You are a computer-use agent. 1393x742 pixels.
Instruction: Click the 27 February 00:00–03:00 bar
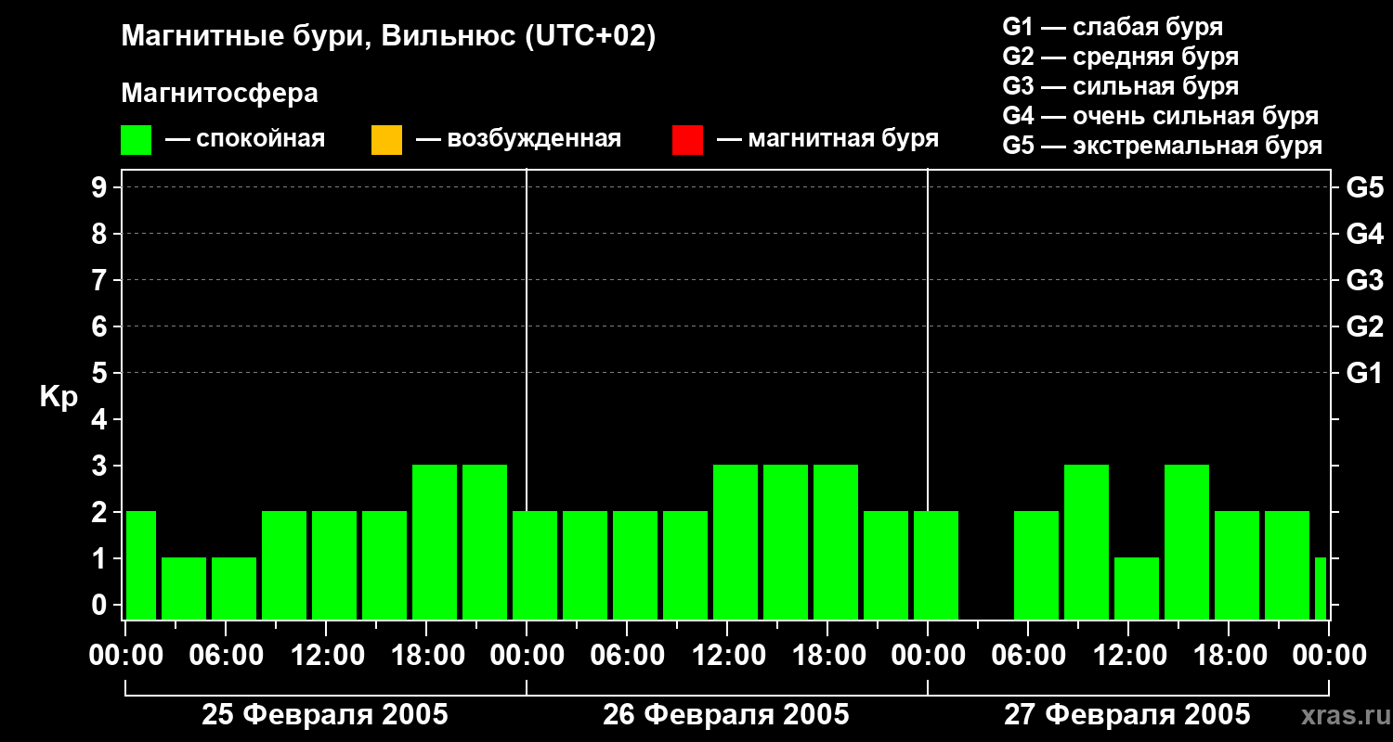click(936, 565)
